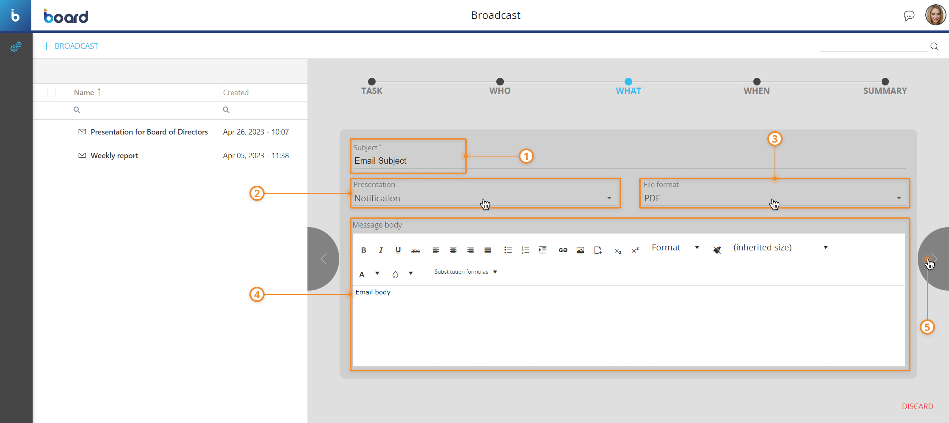The width and height of the screenshot is (949, 423).
Task: Open the background color picker droplet
Action: coord(395,275)
